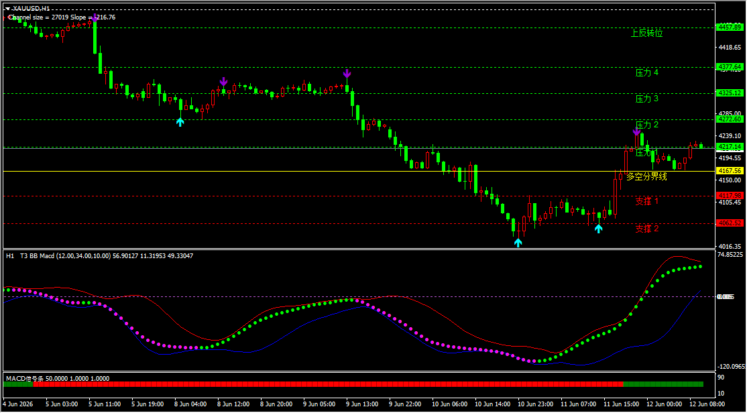747x413 pixels.
Task: Select the red 支撑 1 support label
Action: [647, 201]
